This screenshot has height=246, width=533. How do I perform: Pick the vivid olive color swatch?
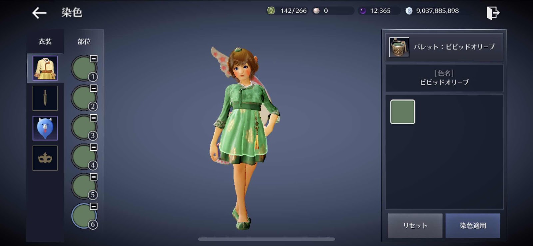[403, 112]
